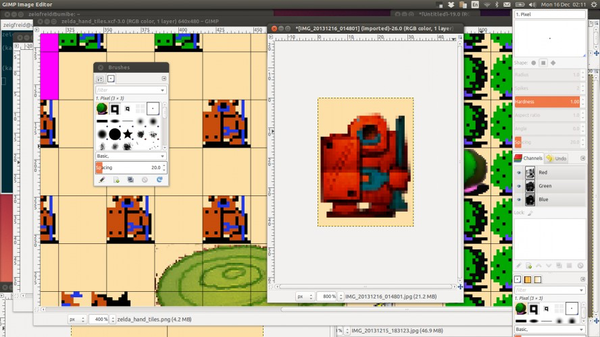
Task: Open the volume indicator in top bar
Action: point(532,5)
